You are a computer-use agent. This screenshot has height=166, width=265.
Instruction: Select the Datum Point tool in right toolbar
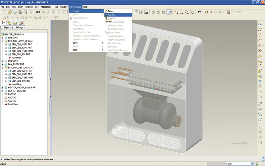coord(260,45)
